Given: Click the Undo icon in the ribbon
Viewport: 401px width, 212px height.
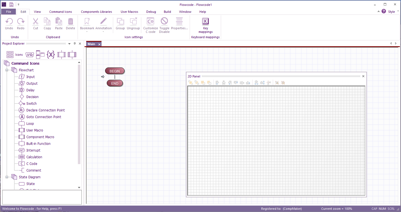Looking at the screenshot, I should 9,24.
